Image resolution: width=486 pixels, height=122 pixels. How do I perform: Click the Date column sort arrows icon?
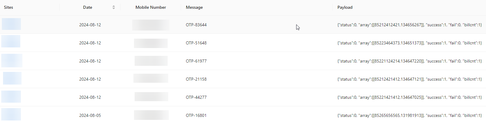point(114,7)
